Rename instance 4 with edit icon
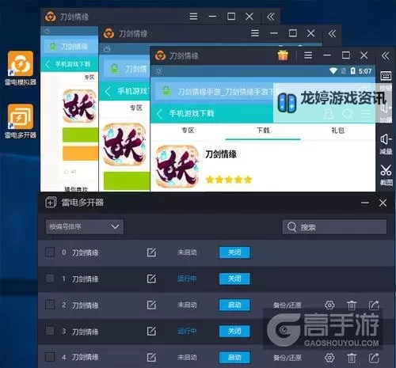396x368 pixels. [151, 358]
